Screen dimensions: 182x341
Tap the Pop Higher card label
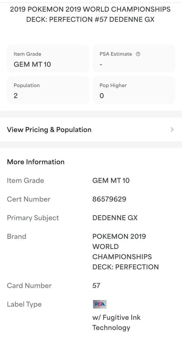(113, 85)
